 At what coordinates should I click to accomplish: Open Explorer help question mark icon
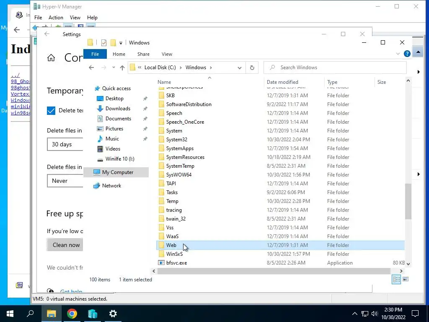407,54
